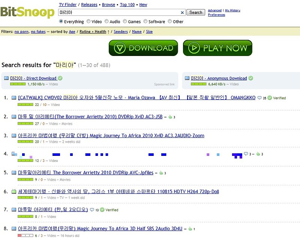
Task: Select the Everything radio button
Action: (x=61, y=21)
